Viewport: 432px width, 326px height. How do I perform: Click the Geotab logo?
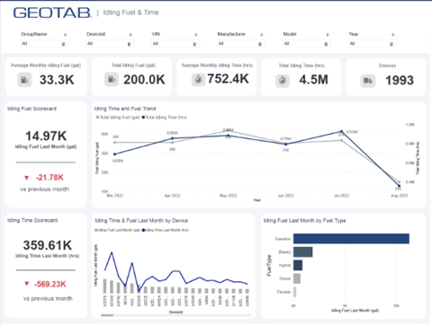coord(52,13)
